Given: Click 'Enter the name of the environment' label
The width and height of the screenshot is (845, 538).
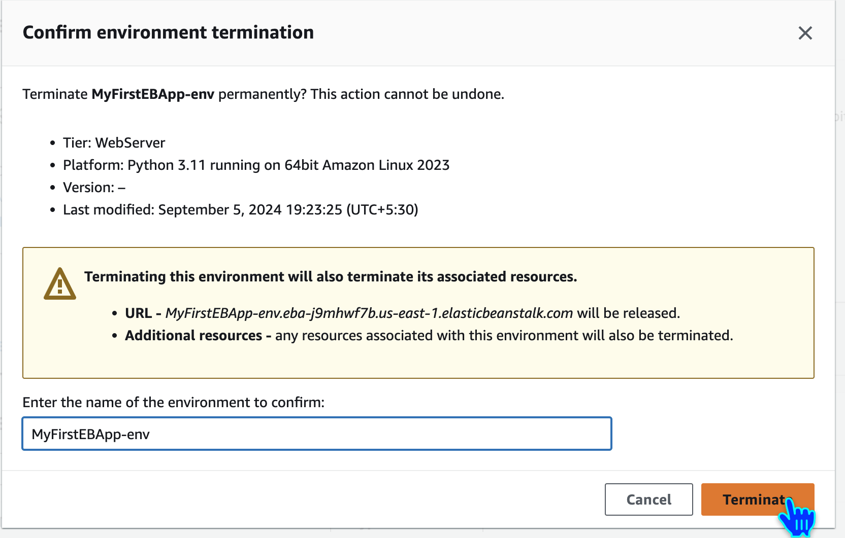Looking at the screenshot, I should coord(173,403).
